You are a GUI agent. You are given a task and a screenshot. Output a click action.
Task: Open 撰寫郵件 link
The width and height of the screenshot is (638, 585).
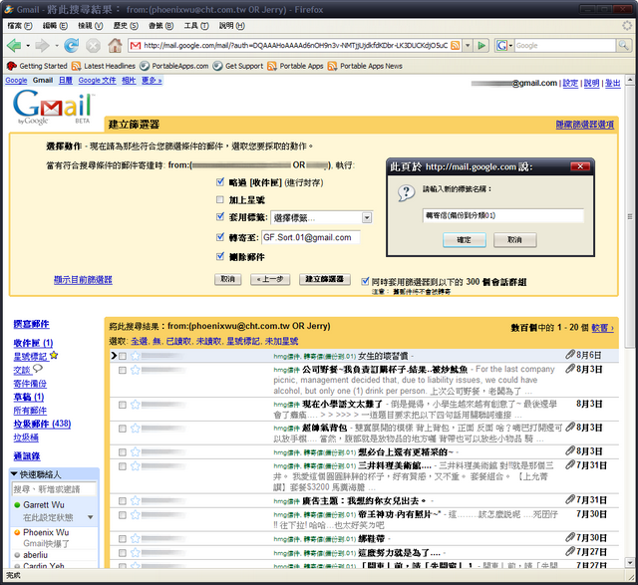click(31, 324)
